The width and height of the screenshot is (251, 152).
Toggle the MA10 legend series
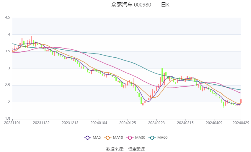pos(114,138)
